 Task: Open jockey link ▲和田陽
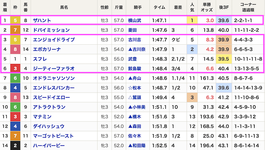tap(137, 145)
